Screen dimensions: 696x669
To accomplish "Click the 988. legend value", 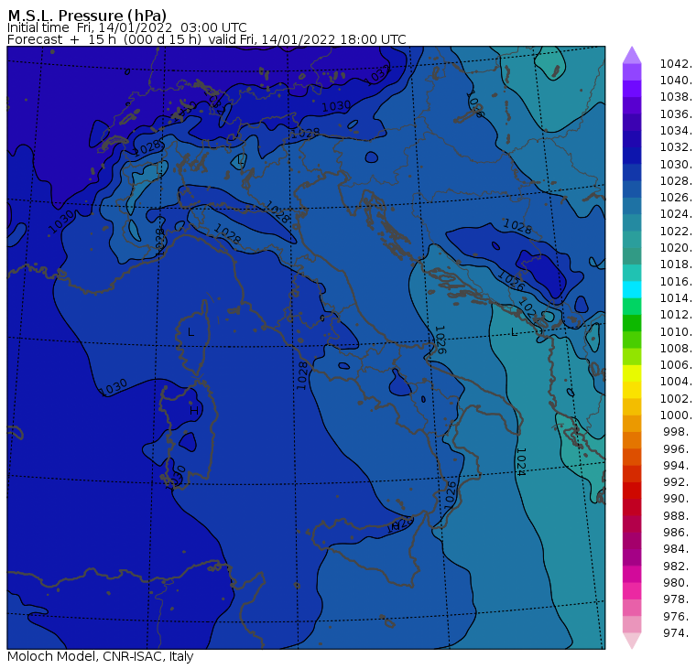I will (x=678, y=516).
